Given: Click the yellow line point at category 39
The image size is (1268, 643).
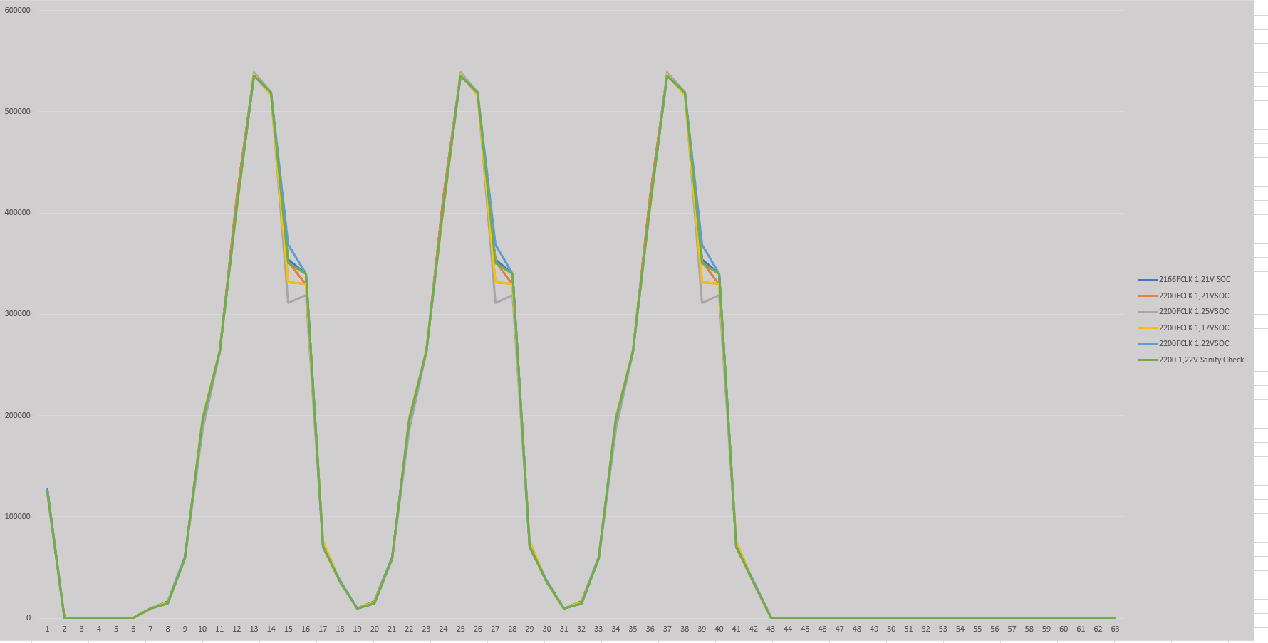Looking at the screenshot, I should [702, 282].
